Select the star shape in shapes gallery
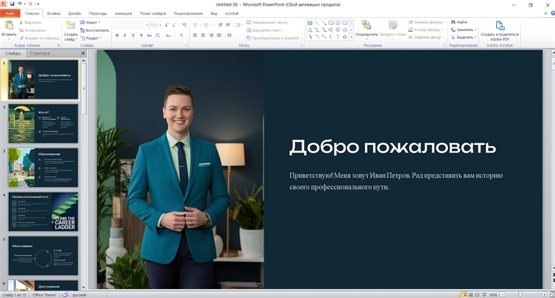The width and height of the screenshot is (555, 298). click(345, 37)
